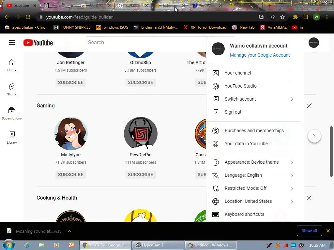Dismiss the Cooking & Health section with X
The height and width of the screenshot is (250, 334).
point(309,198)
